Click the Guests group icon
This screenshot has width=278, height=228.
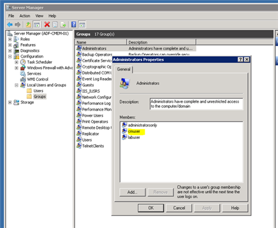click(x=79, y=85)
